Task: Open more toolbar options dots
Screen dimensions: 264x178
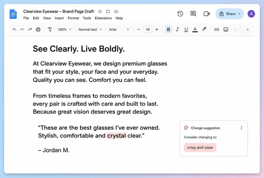Action: tap(235, 30)
